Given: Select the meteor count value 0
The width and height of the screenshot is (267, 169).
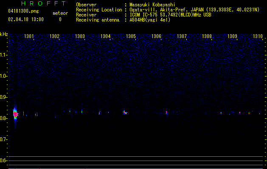Looking at the screenshot, I should click(x=60, y=19).
